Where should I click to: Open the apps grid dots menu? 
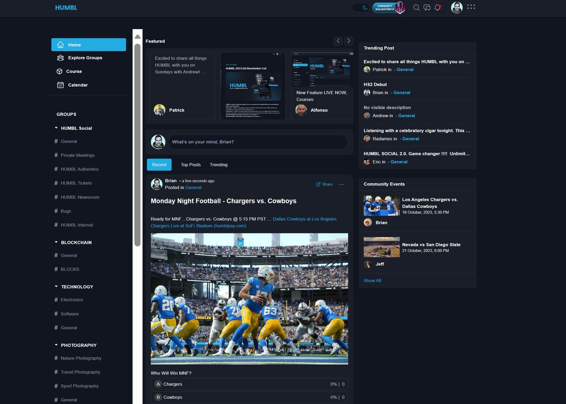tap(471, 7)
